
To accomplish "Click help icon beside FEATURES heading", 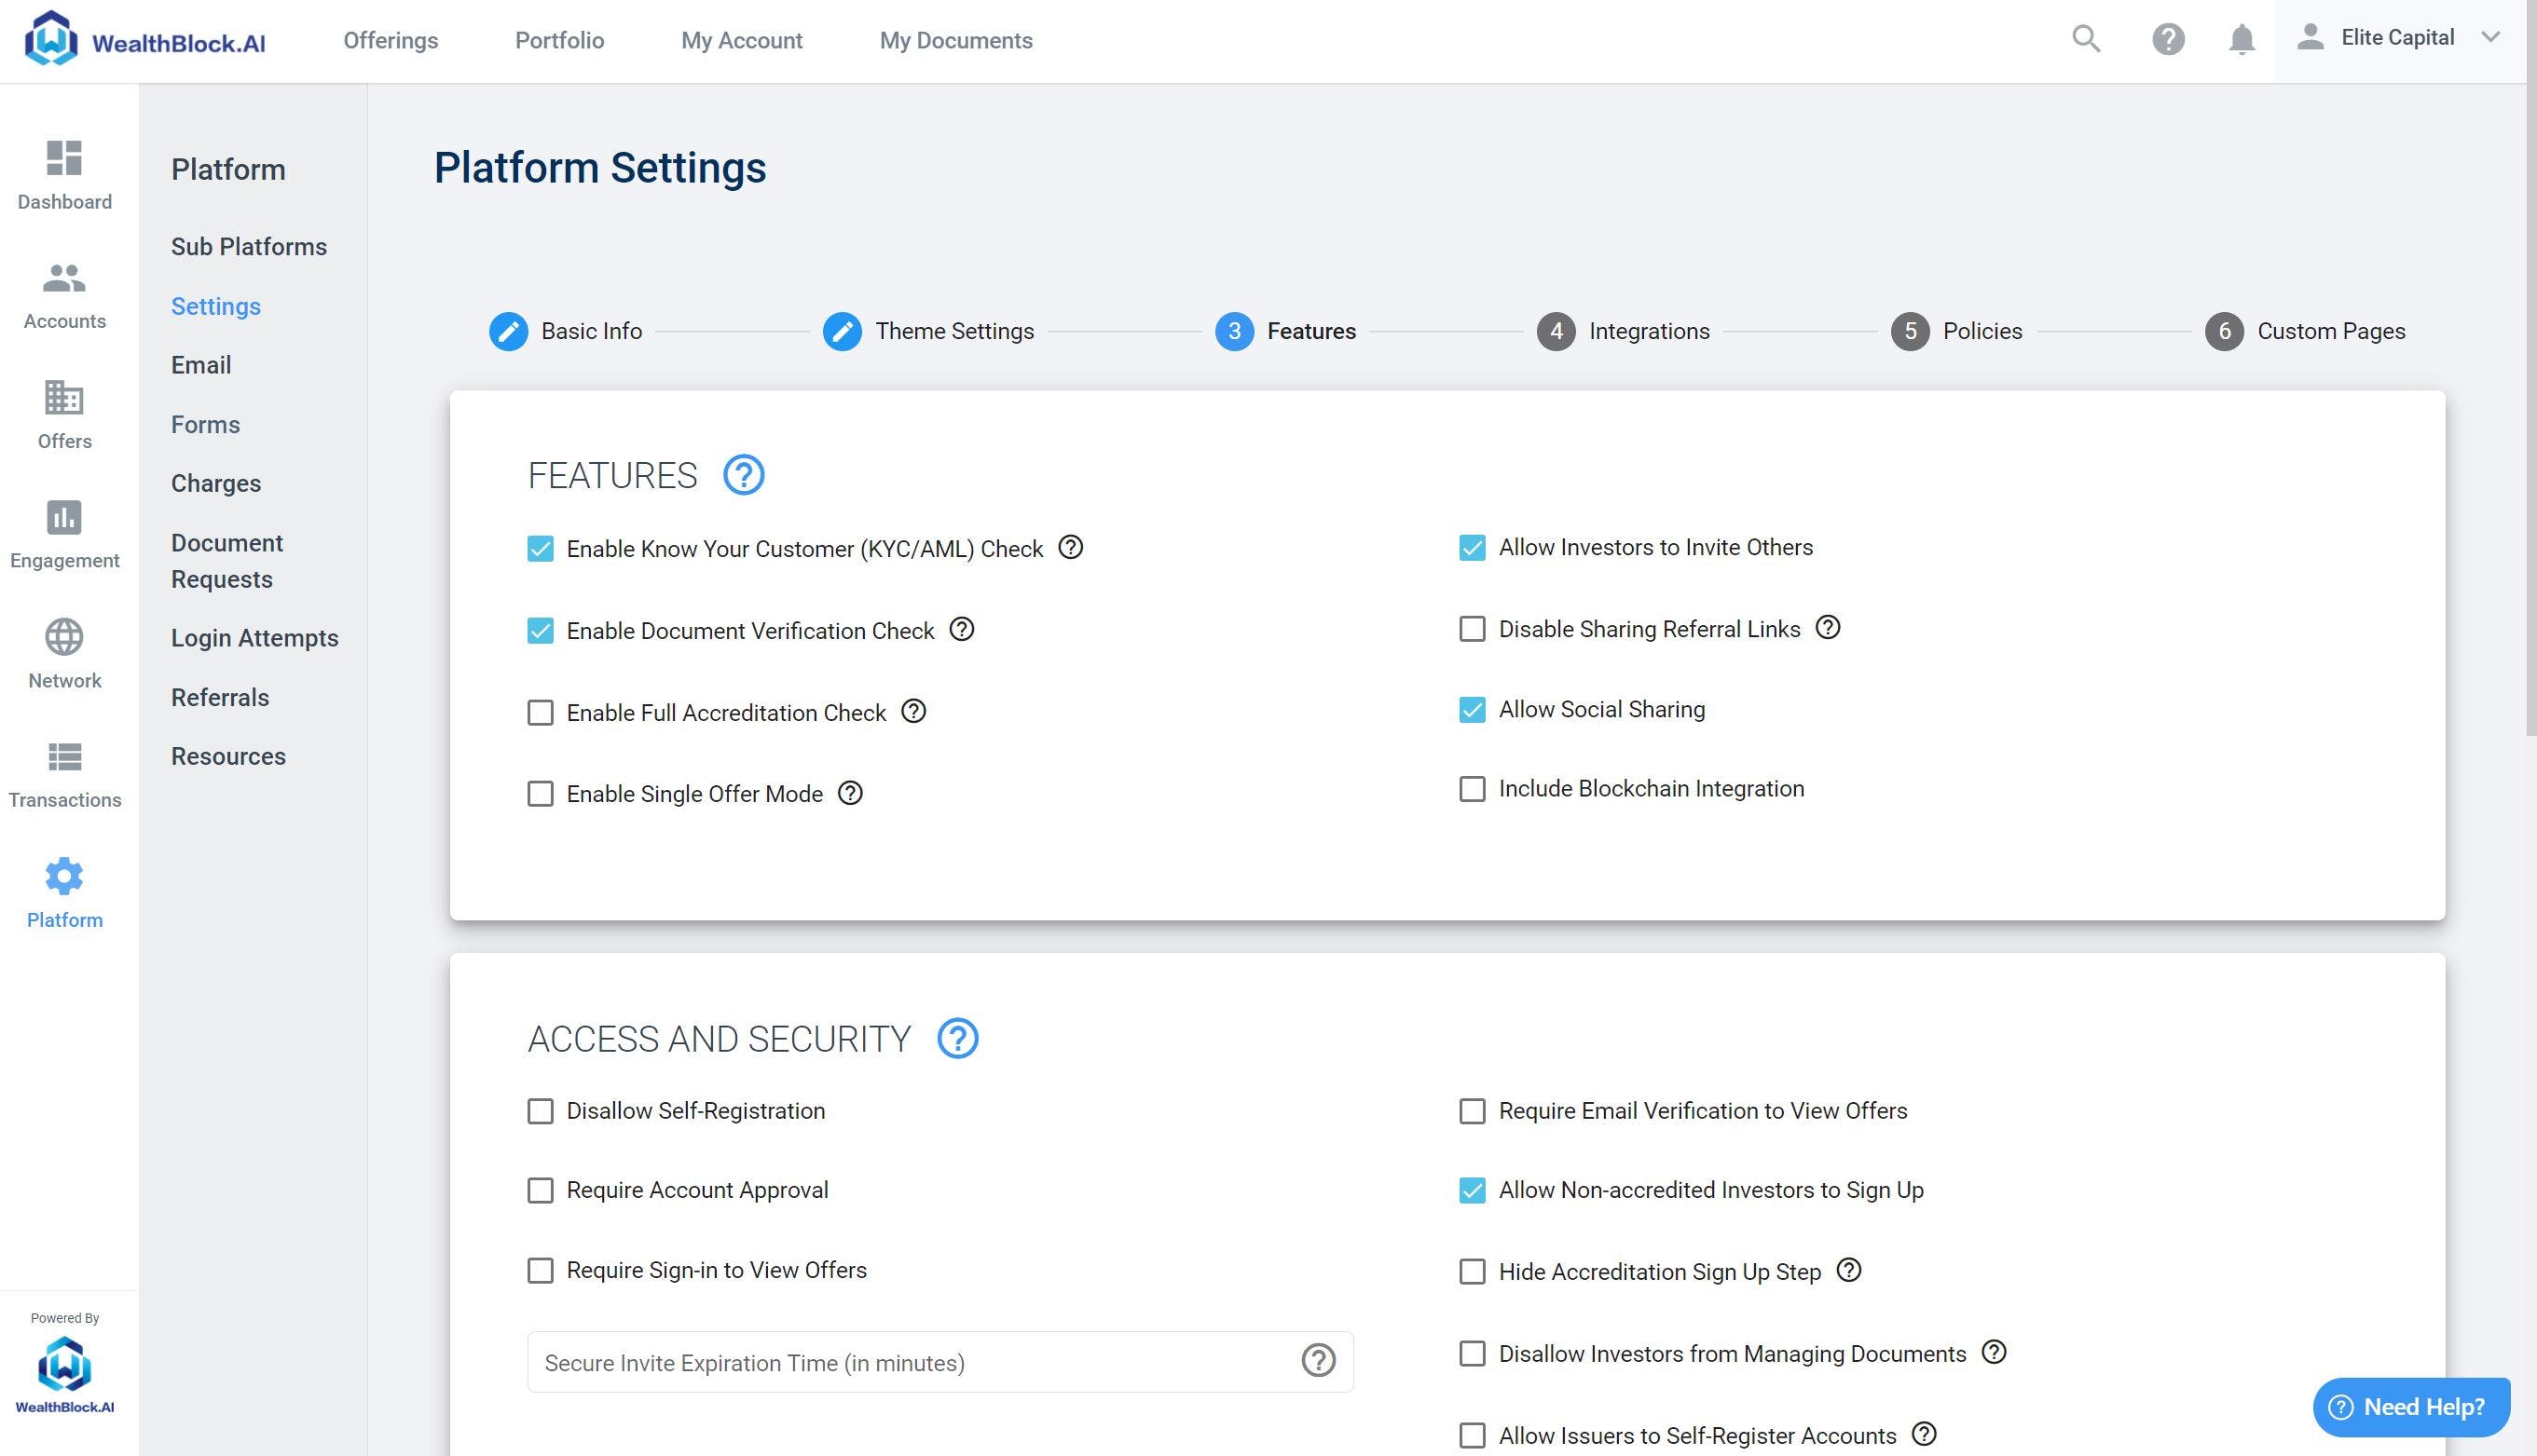I will click(x=743, y=475).
